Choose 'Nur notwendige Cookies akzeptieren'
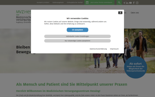The height and width of the screenshot is (97, 155). pyautogui.click(x=78, y=41)
